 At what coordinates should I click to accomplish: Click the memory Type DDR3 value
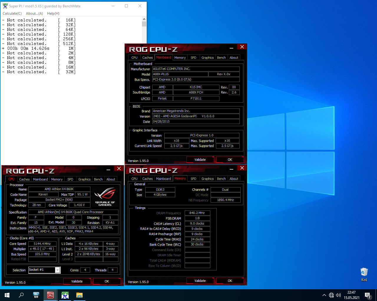click(x=161, y=190)
